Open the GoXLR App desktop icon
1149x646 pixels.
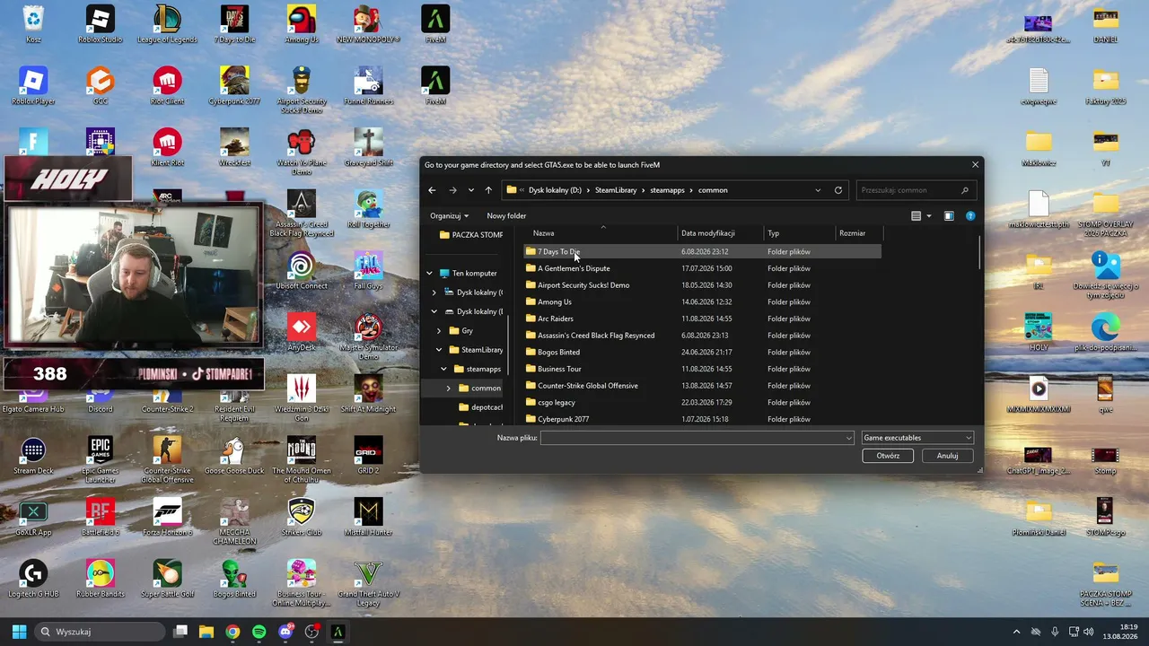pyautogui.click(x=33, y=517)
